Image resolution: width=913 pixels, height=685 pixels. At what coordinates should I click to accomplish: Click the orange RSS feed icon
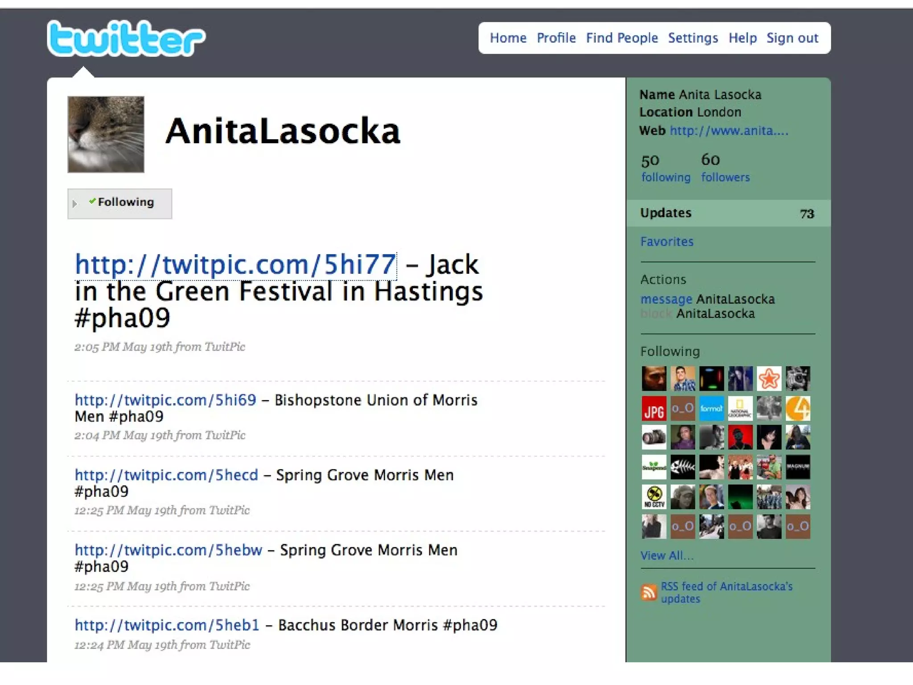coord(649,592)
